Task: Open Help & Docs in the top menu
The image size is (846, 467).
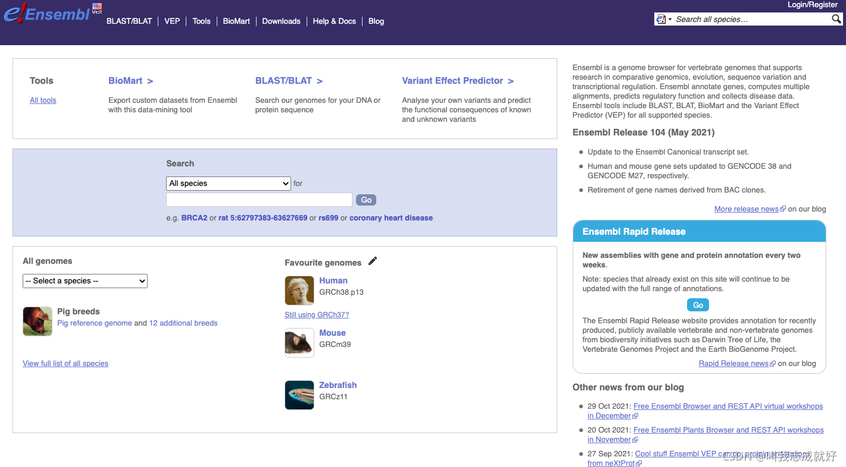Action: tap(335, 21)
